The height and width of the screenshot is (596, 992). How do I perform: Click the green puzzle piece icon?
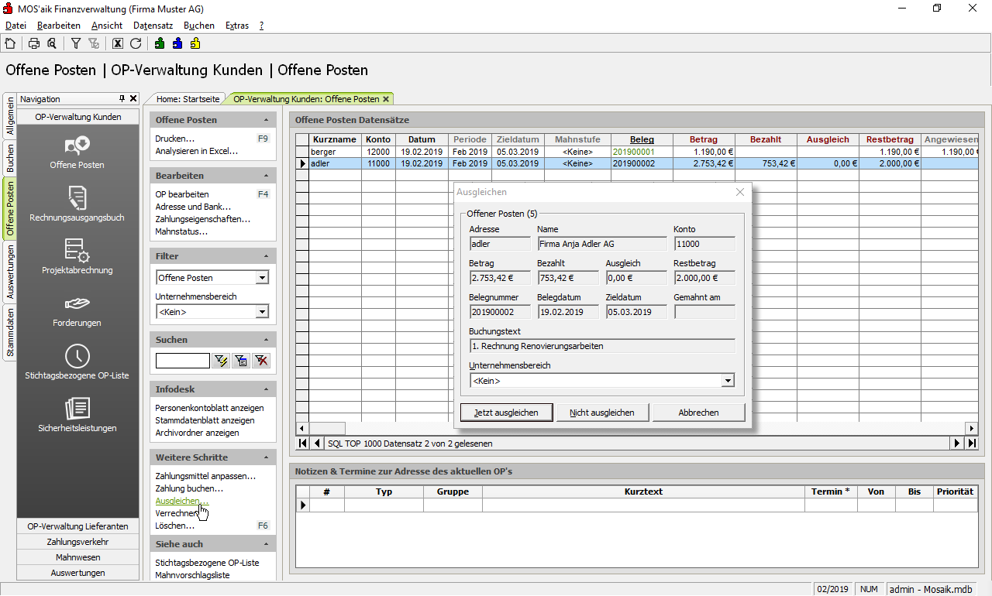pos(160,43)
